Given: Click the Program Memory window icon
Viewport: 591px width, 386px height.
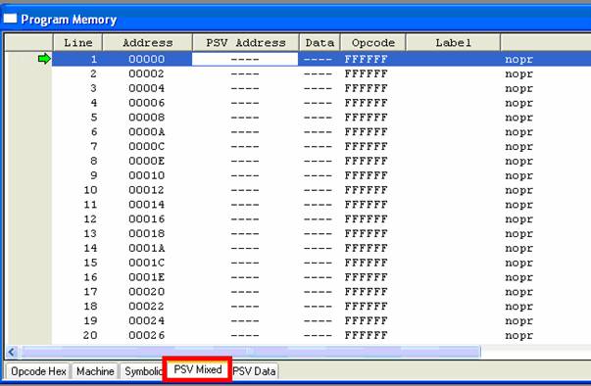Looking at the screenshot, I should click(x=10, y=19).
